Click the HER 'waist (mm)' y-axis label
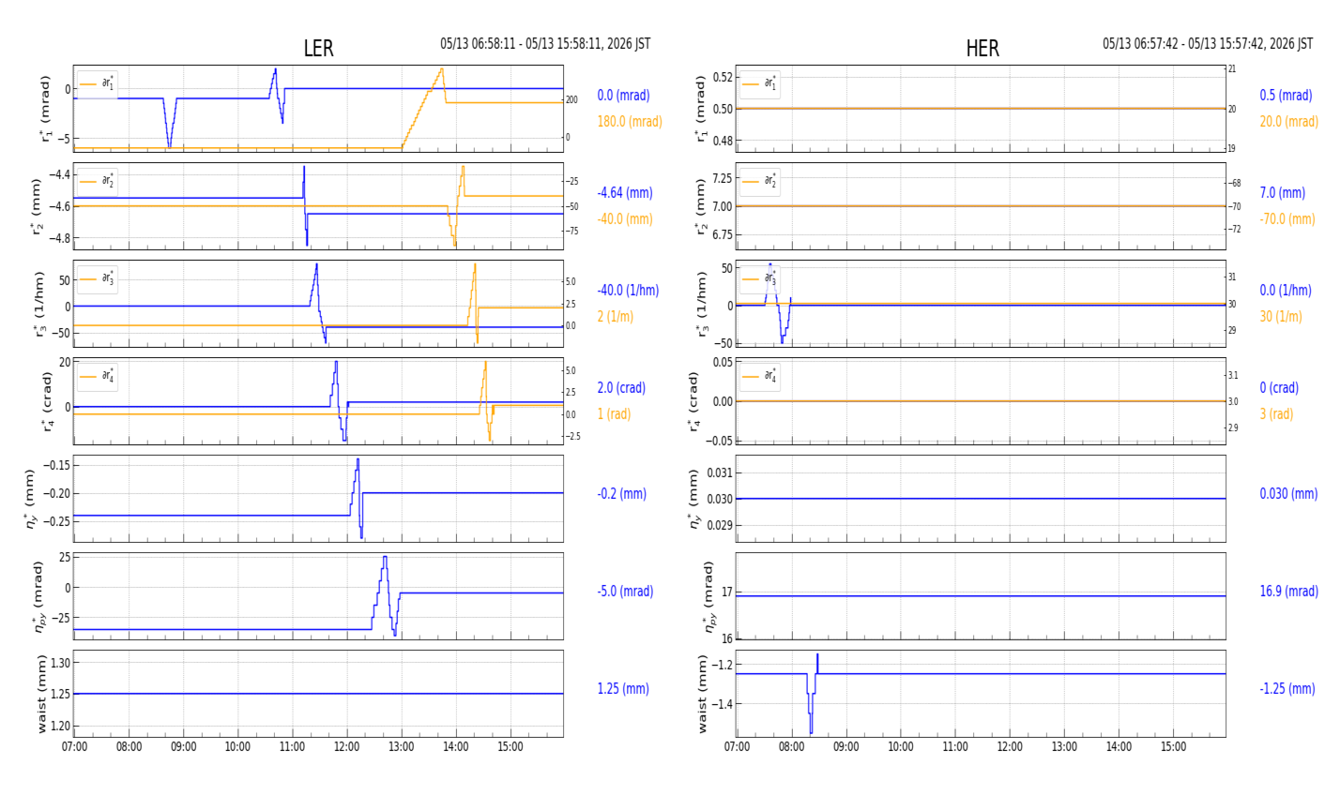Viewport: 1325px width, 810px height. point(704,694)
